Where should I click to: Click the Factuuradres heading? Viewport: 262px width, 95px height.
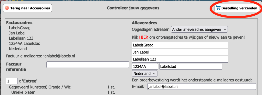click(19, 23)
